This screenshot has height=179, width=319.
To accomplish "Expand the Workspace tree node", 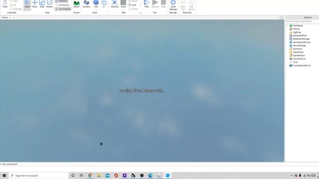I will pos(287,25).
